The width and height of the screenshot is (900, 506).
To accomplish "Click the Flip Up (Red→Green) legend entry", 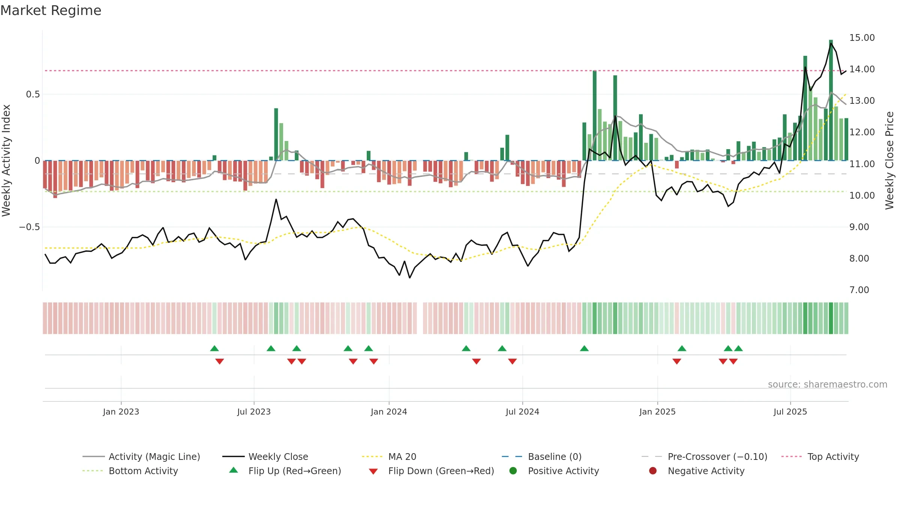I will tap(285, 471).
